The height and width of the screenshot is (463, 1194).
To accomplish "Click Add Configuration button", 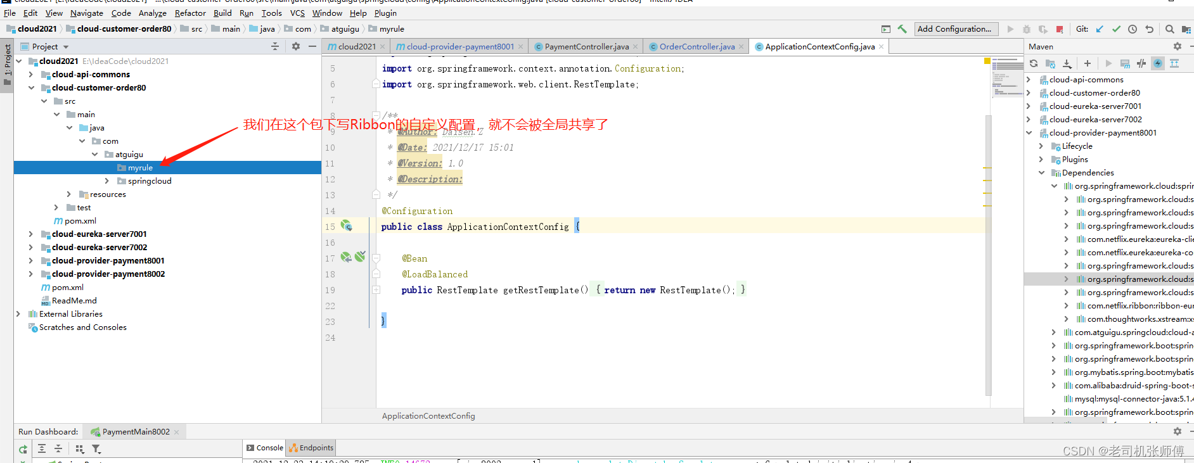I will pyautogui.click(x=956, y=29).
